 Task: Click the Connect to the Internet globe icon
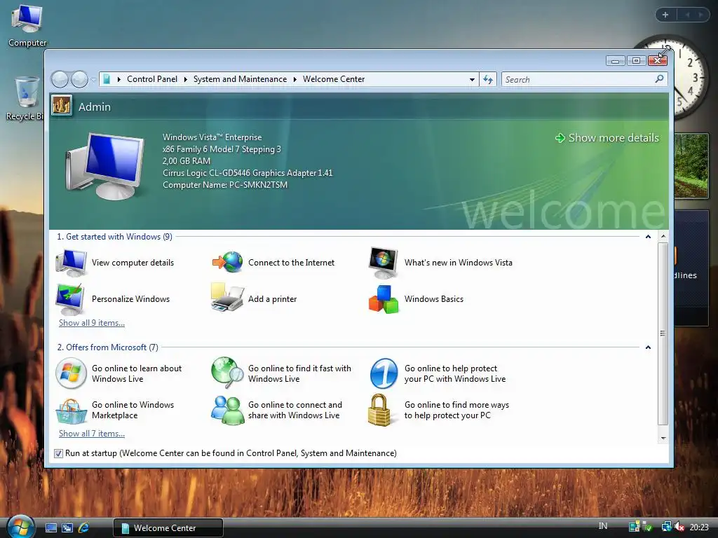[228, 262]
